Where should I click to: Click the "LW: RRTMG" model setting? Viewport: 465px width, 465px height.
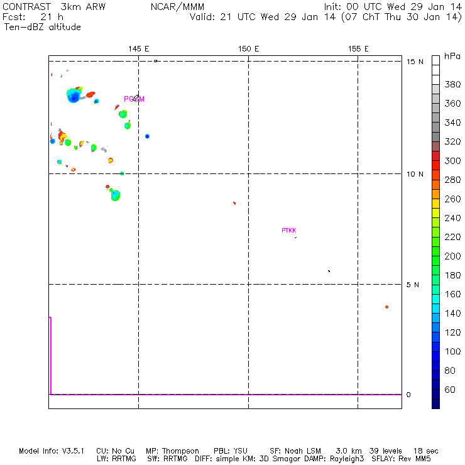click(116, 459)
